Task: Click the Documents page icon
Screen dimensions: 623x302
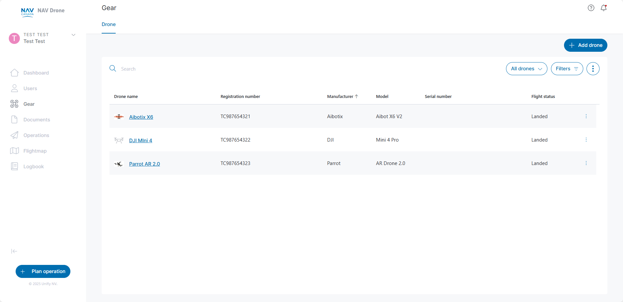Action: 14,119
